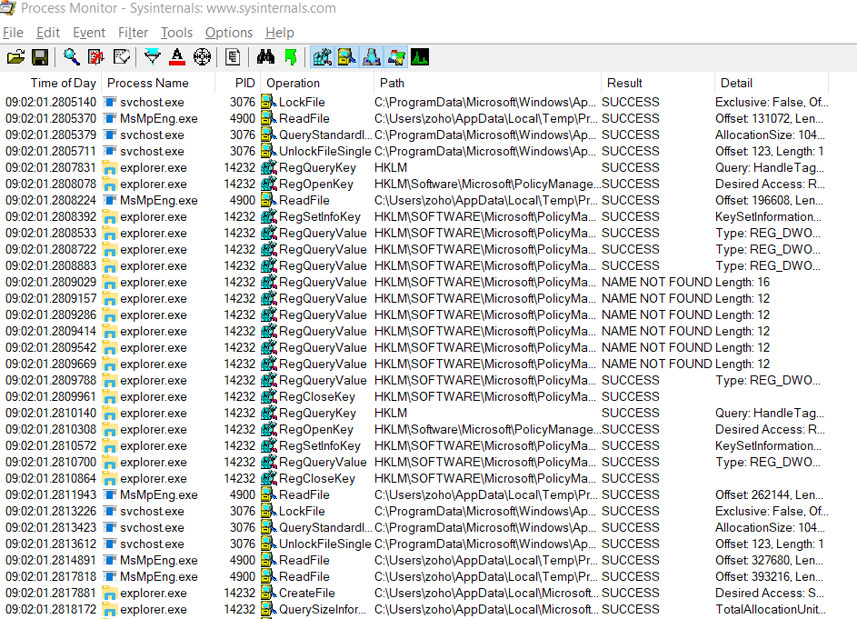
Task: Open Highlight dialog via red-underlined A icon
Action: click(176, 57)
